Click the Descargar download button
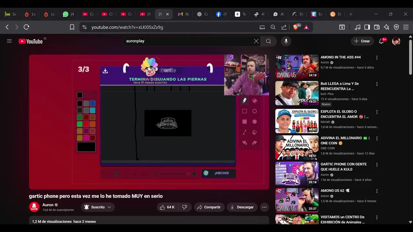 coord(242,207)
